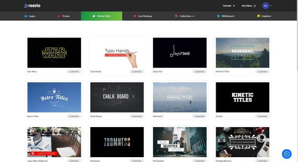
Task: Switch to the Promo tab
Action: pos(64,16)
